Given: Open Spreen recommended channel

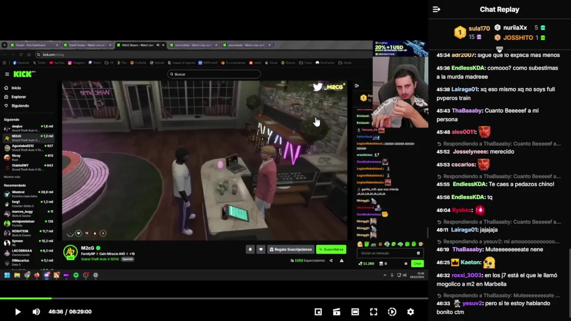Looking at the screenshot, I should pyautogui.click(x=29, y=243).
